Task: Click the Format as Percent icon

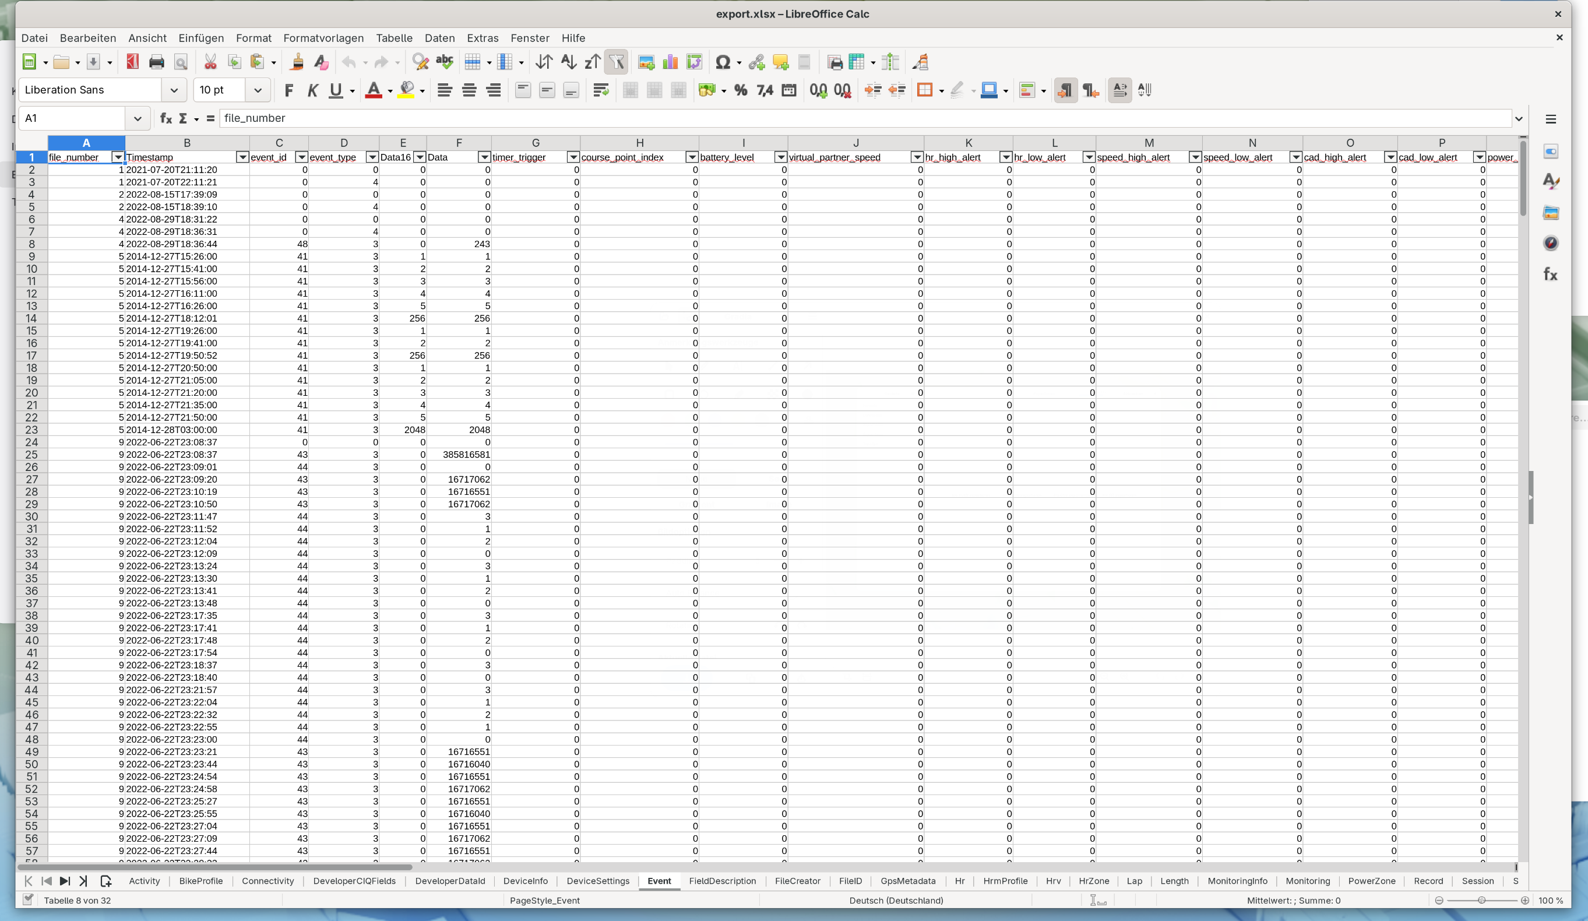Action: (x=741, y=90)
